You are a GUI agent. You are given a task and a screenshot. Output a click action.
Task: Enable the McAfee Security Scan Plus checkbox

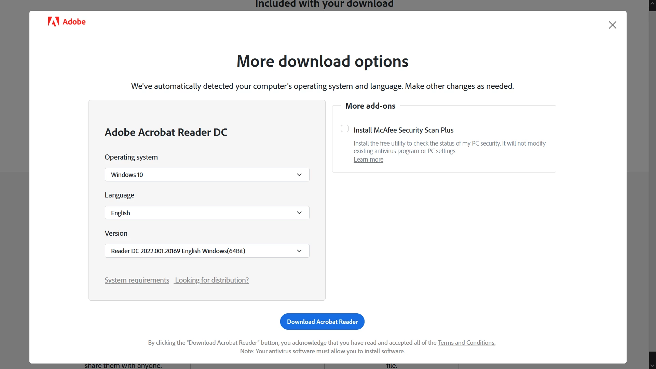tap(345, 129)
